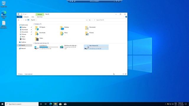Click the New folder quick access icon
This screenshot has width=189, height=106.
[x=24, y=14]
